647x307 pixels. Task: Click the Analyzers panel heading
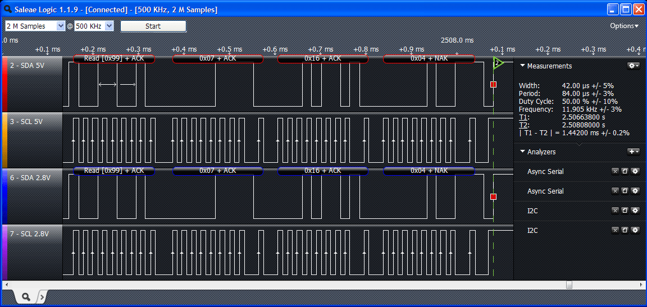541,152
